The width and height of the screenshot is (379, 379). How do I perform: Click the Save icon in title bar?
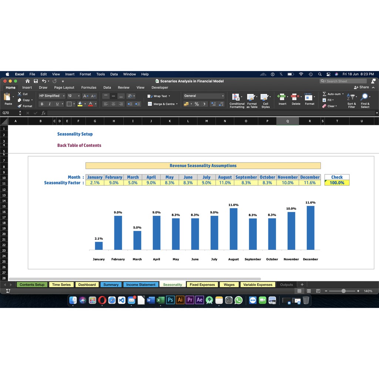pos(36,81)
